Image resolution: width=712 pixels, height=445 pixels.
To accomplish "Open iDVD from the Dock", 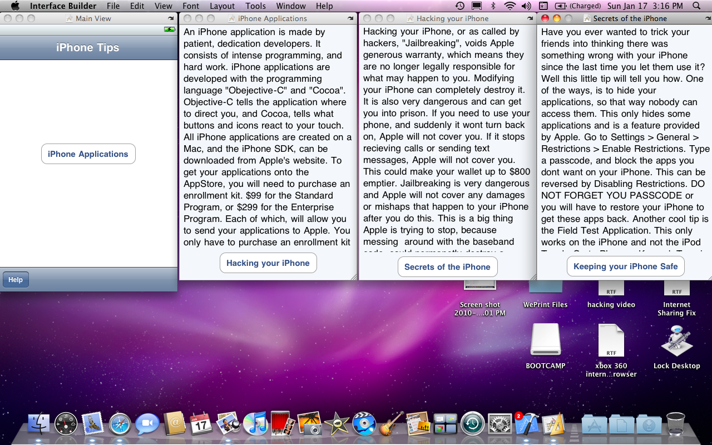I will pos(364,424).
